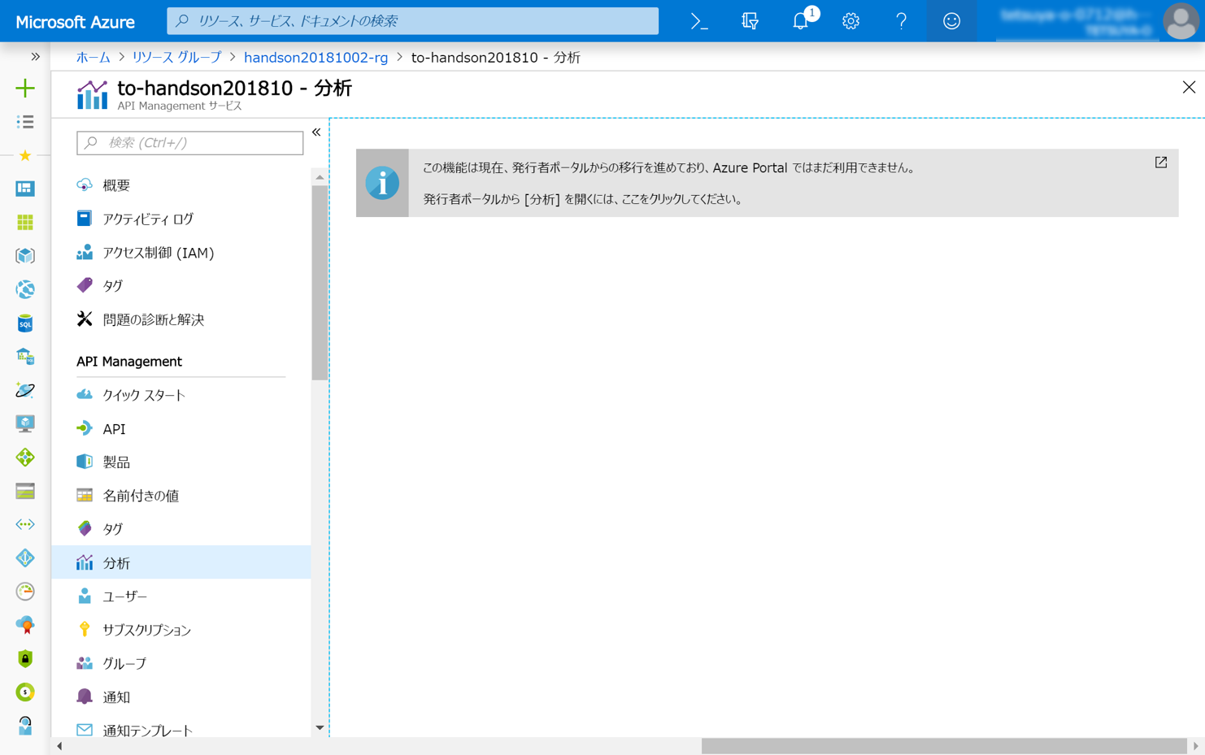Open the portal settings gear icon
The width and height of the screenshot is (1205, 755).
coord(850,21)
